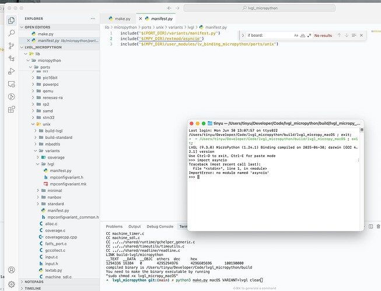
Task: Open mpconfigvariant.h file
Action: 60,177
